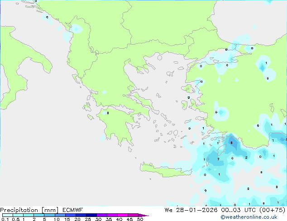Screen dimensions: 287x221
Task: Click the 'ECMWF' model label
Action: pyautogui.click(x=73, y=210)
